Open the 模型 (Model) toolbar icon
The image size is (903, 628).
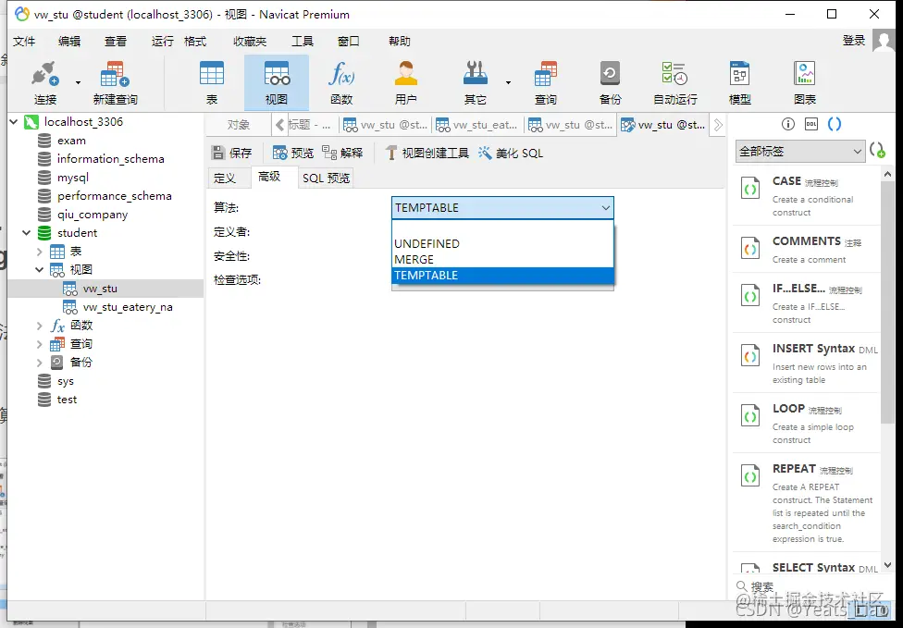click(739, 83)
